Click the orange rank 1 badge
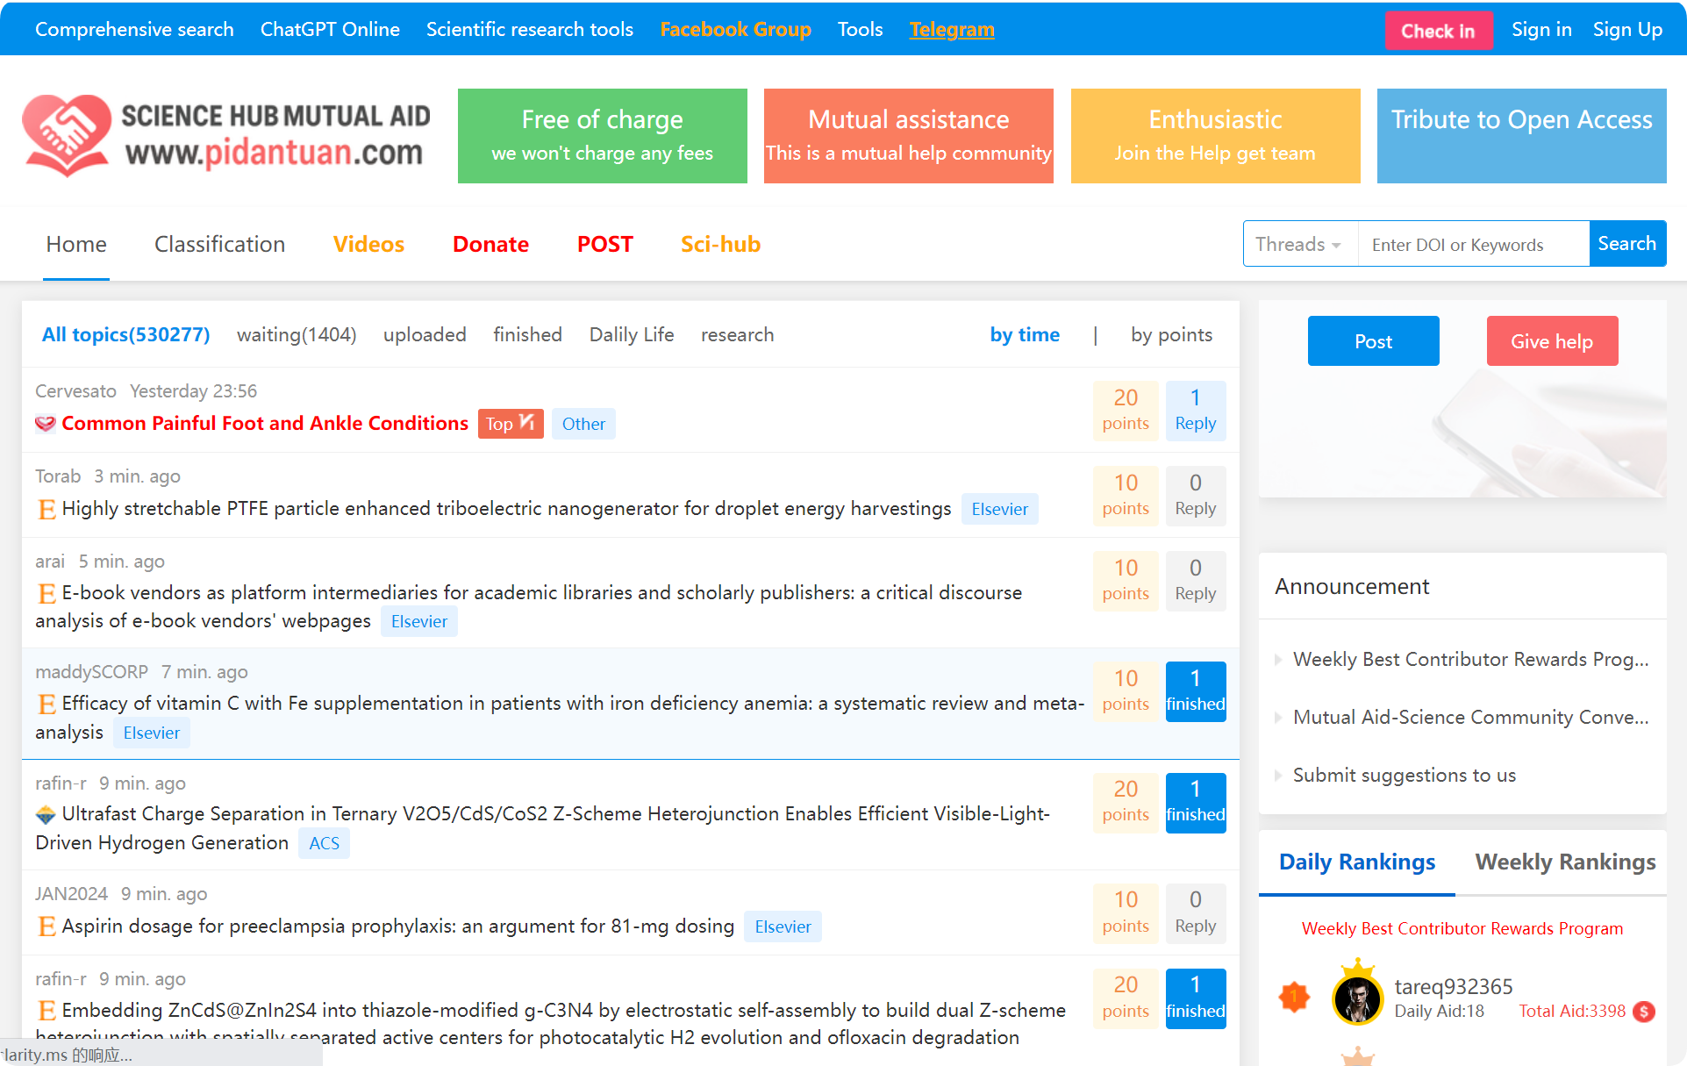 [1294, 997]
